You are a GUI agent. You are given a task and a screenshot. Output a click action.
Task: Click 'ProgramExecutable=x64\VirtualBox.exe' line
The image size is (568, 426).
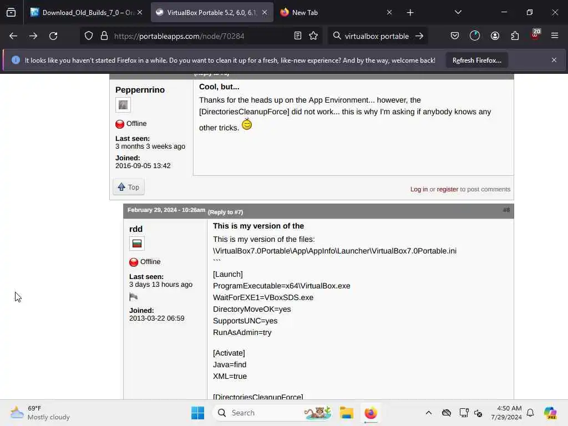[x=281, y=286]
